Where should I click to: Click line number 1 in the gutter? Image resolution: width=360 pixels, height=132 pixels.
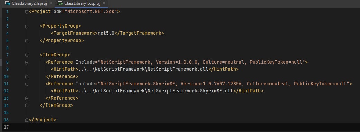click(7, 12)
